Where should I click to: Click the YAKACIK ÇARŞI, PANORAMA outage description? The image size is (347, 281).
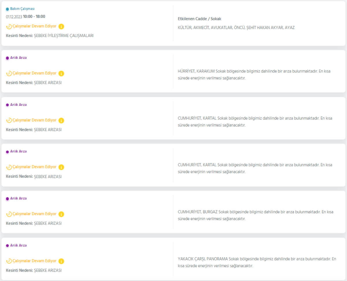[x=257, y=262]
